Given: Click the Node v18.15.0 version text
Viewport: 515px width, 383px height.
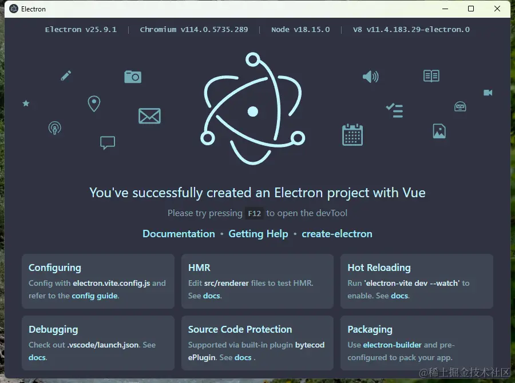Looking at the screenshot, I should click(x=300, y=30).
